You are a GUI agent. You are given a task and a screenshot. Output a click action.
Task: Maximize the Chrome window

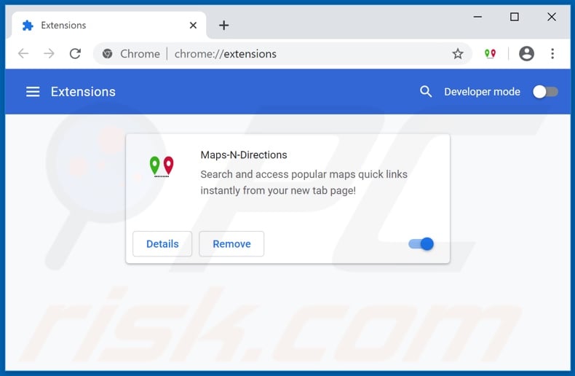pos(514,17)
